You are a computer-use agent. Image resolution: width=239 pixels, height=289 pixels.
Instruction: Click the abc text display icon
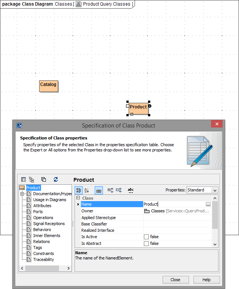coord(130,190)
